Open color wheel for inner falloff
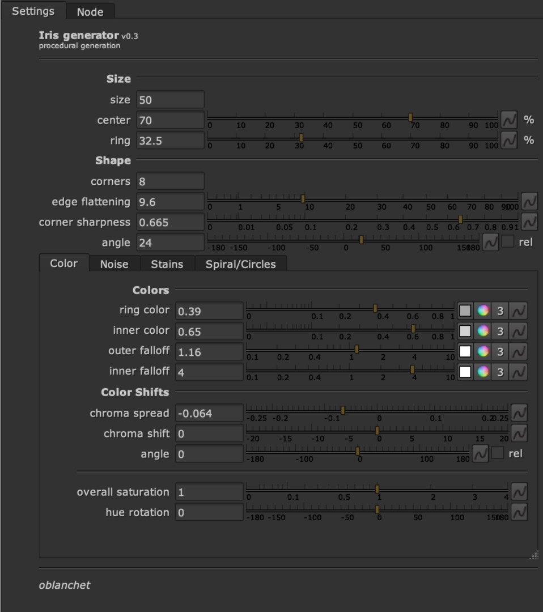 click(x=482, y=372)
